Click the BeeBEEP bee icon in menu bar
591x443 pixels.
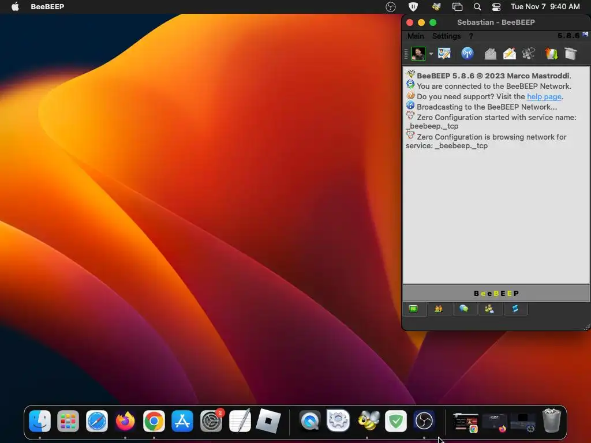(x=436, y=6)
